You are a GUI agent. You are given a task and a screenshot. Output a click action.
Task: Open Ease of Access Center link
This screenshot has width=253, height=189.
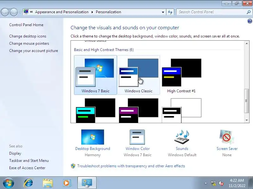coord(27,168)
